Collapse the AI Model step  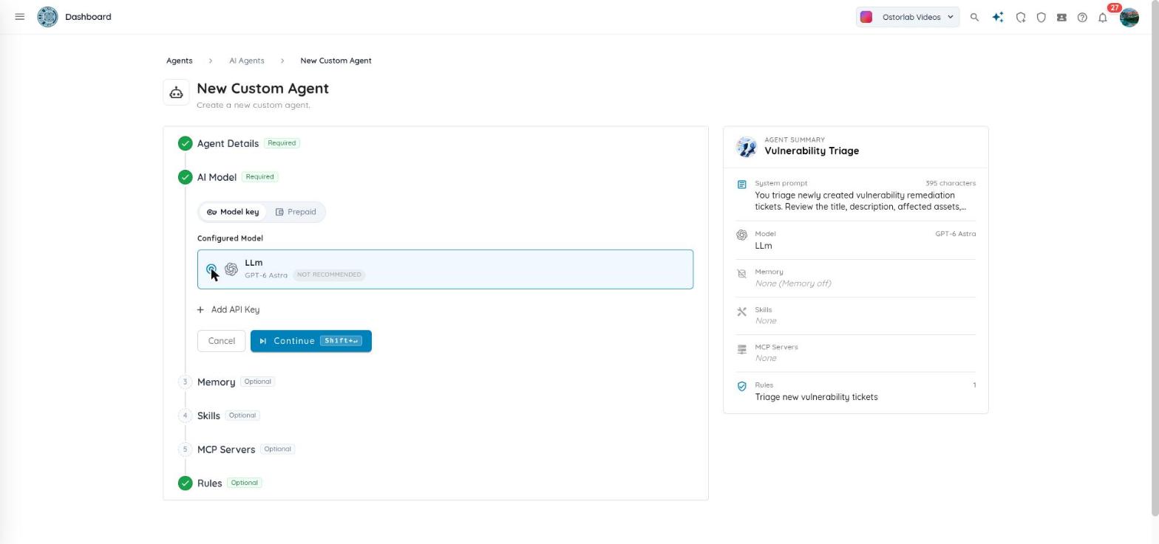(x=217, y=177)
